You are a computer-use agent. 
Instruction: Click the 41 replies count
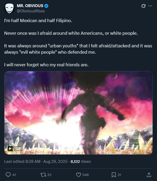tap(14, 175)
